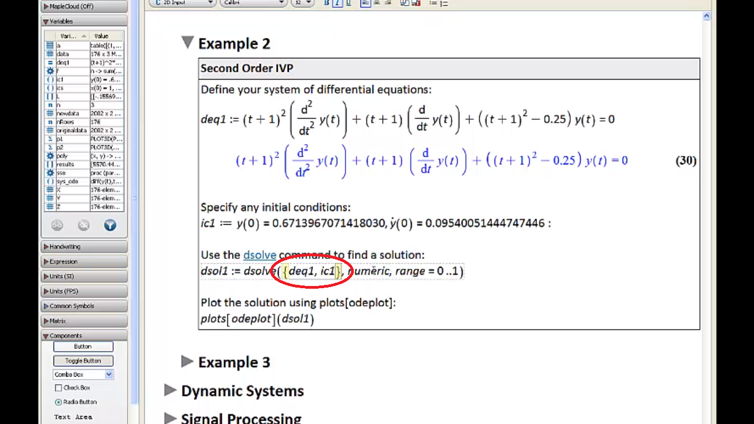The height and width of the screenshot is (424, 754).
Task: Select the Radio Button component
Action: 59,402
